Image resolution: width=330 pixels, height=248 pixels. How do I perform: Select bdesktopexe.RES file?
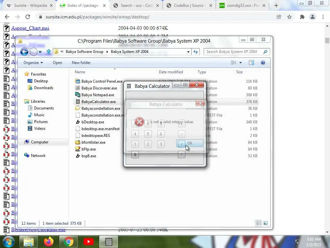95,135
